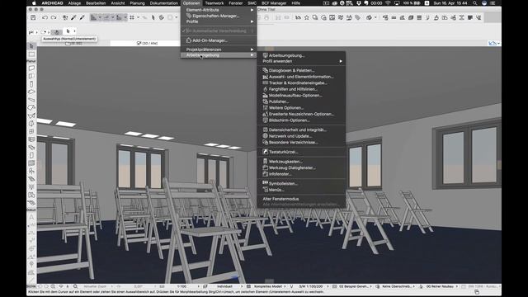528x297 pixels.
Task: Open the S/W 1:100/200 pen set dropdown
Action: (310, 286)
